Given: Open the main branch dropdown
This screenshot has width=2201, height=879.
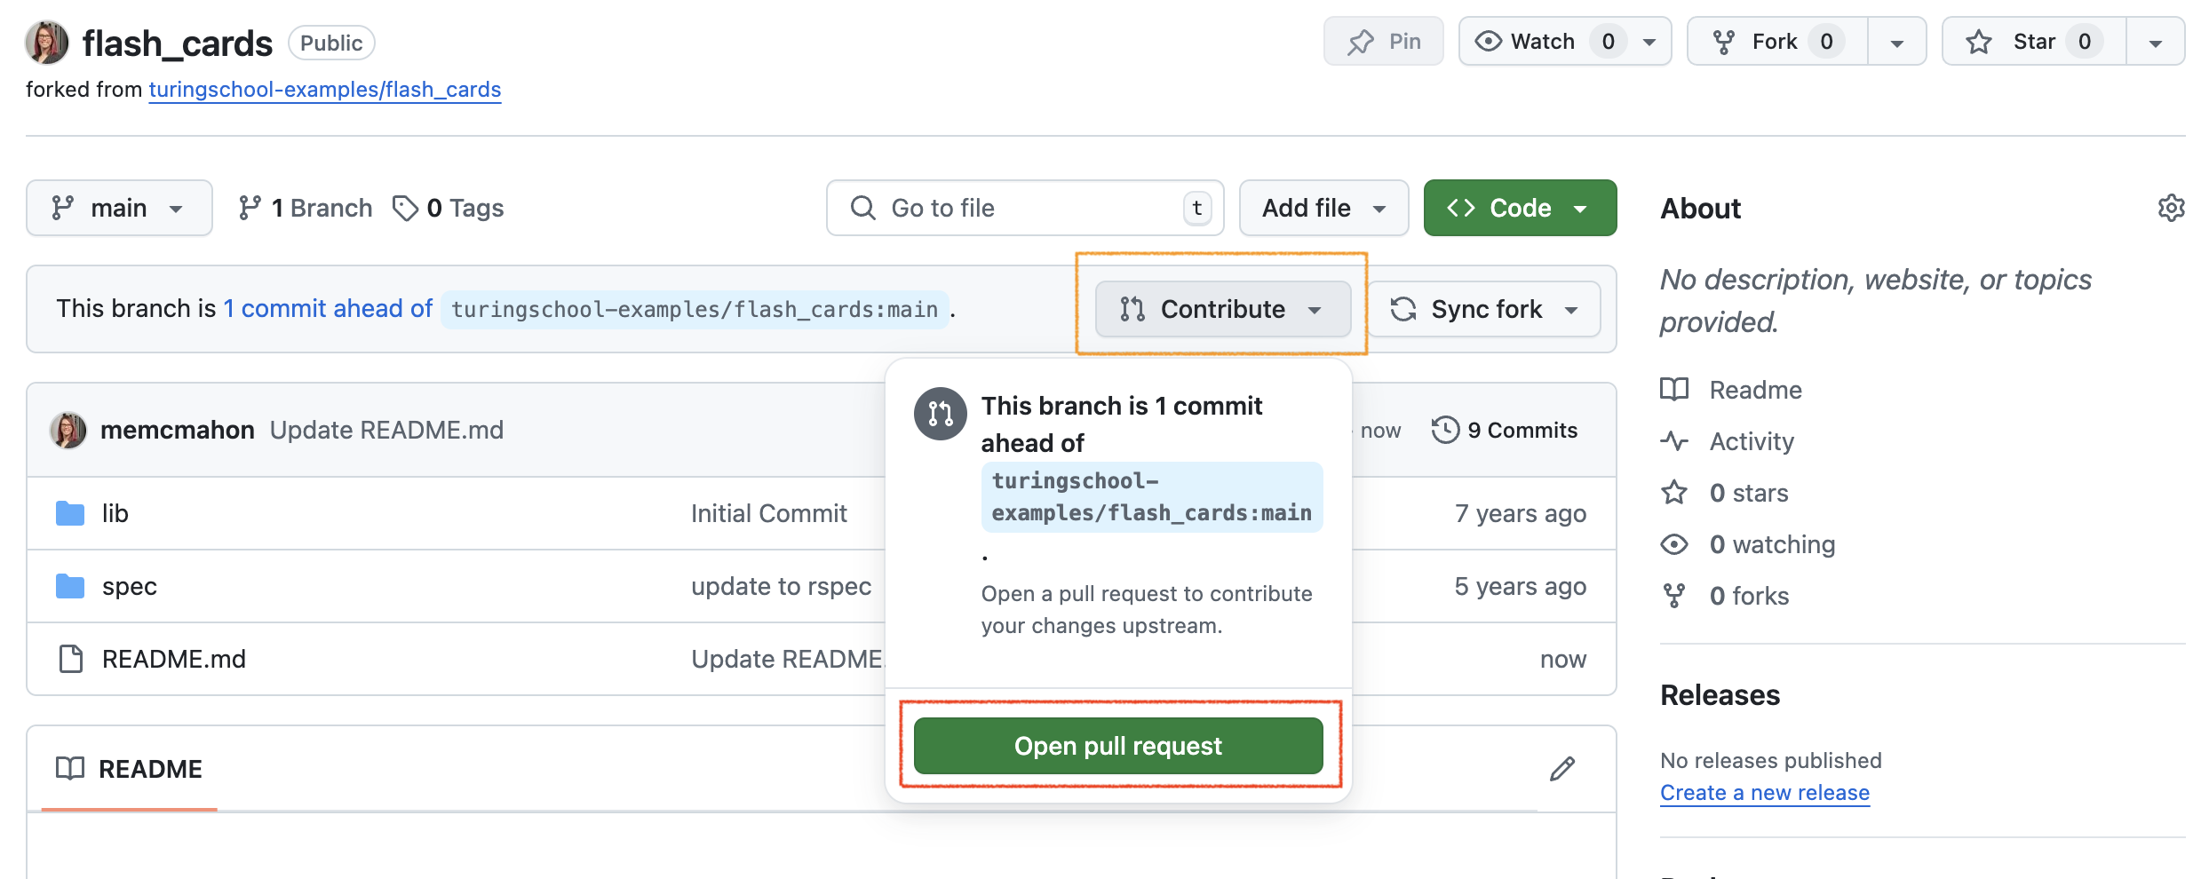Looking at the screenshot, I should point(119,207).
